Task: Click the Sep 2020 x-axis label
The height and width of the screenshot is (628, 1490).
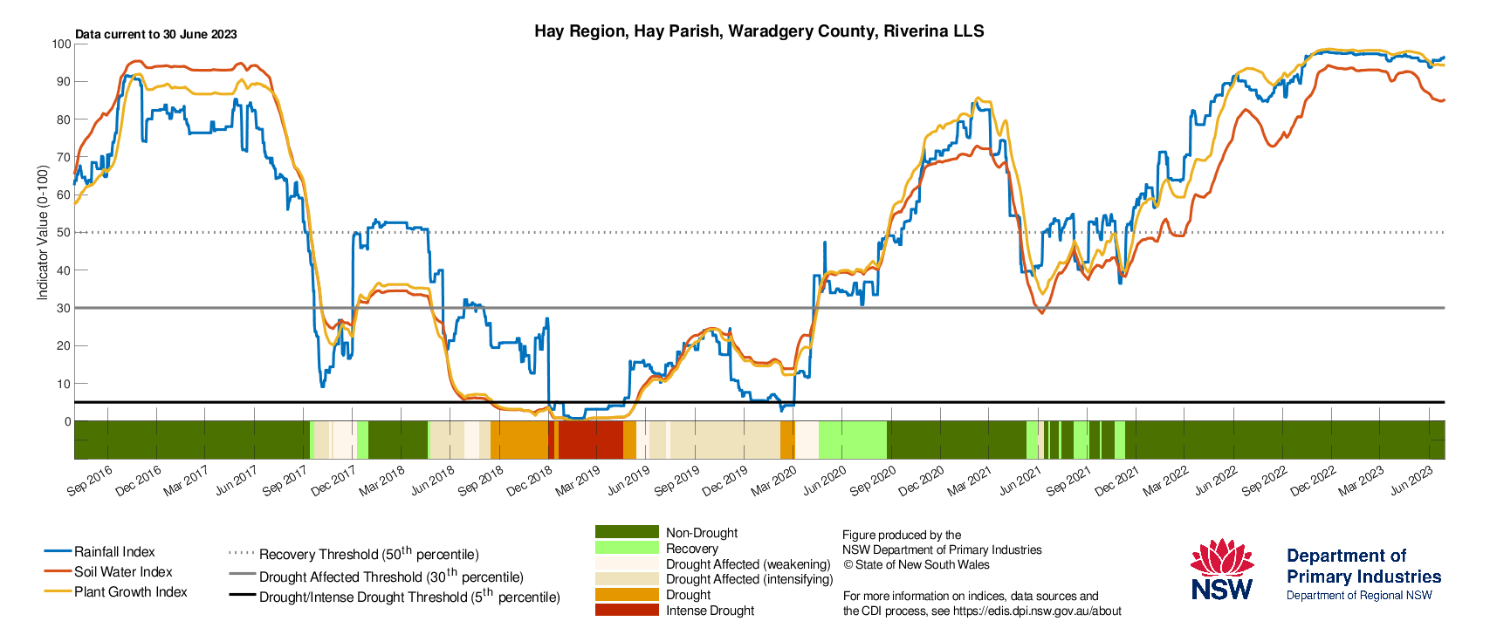Action: (x=873, y=481)
